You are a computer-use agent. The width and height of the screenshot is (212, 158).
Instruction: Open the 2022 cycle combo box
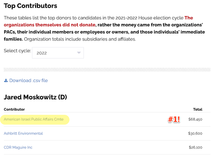(x=58, y=53)
